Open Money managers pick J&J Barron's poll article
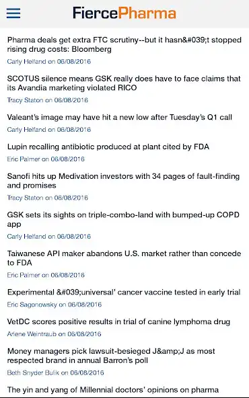 111,356
